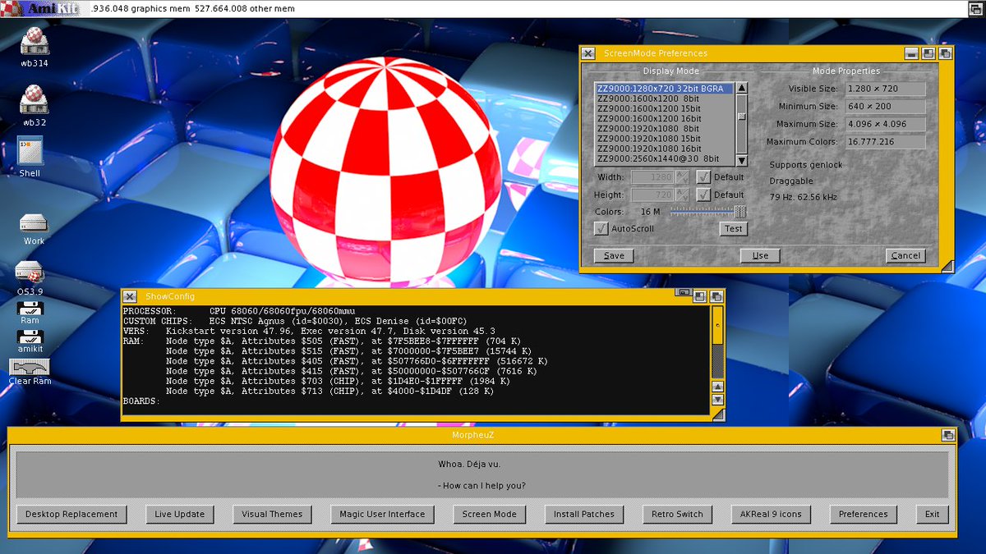This screenshot has height=554, width=986.
Task: Click the AmiKit logo in title bar
Action: [41, 9]
